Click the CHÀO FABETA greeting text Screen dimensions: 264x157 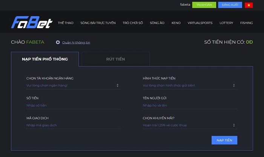[x=28, y=42]
